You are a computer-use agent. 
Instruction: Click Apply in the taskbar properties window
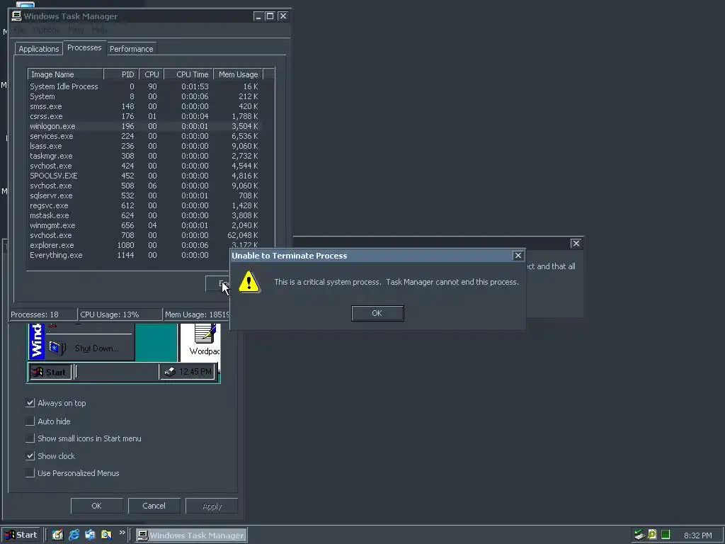[212, 506]
